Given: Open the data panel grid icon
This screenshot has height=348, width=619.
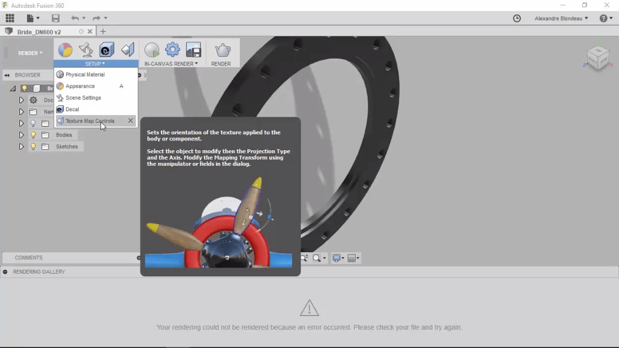Looking at the screenshot, I should point(10,18).
